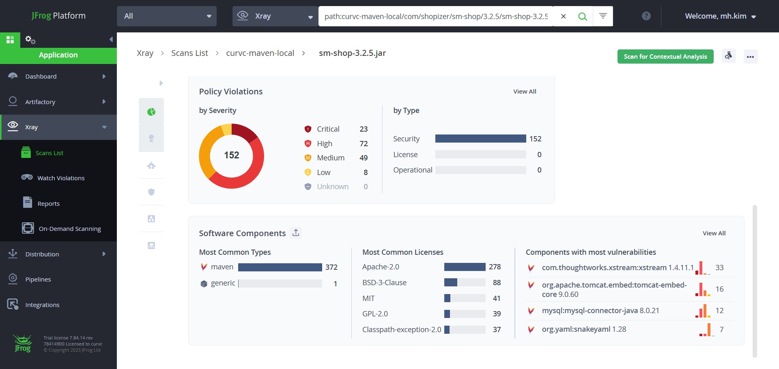The width and height of the screenshot is (779, 369).
Task: Open the Administration gears icon
Action: point(30,40)
